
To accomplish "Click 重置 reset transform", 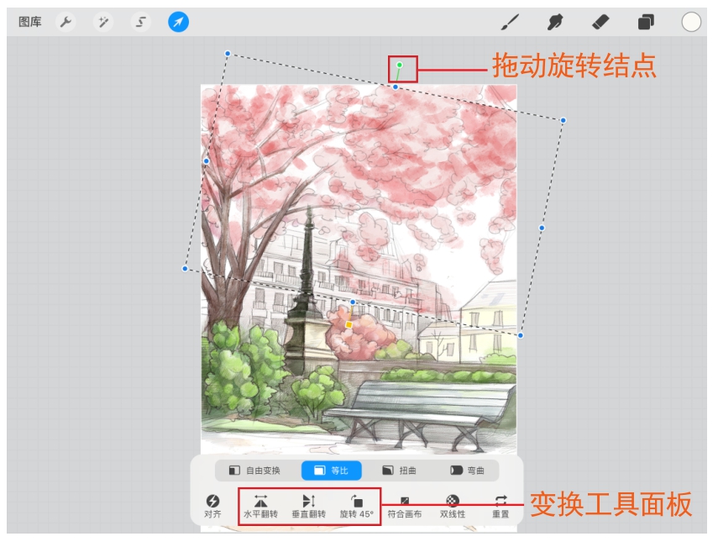I will pyautogui.click(x=501, y=506).
